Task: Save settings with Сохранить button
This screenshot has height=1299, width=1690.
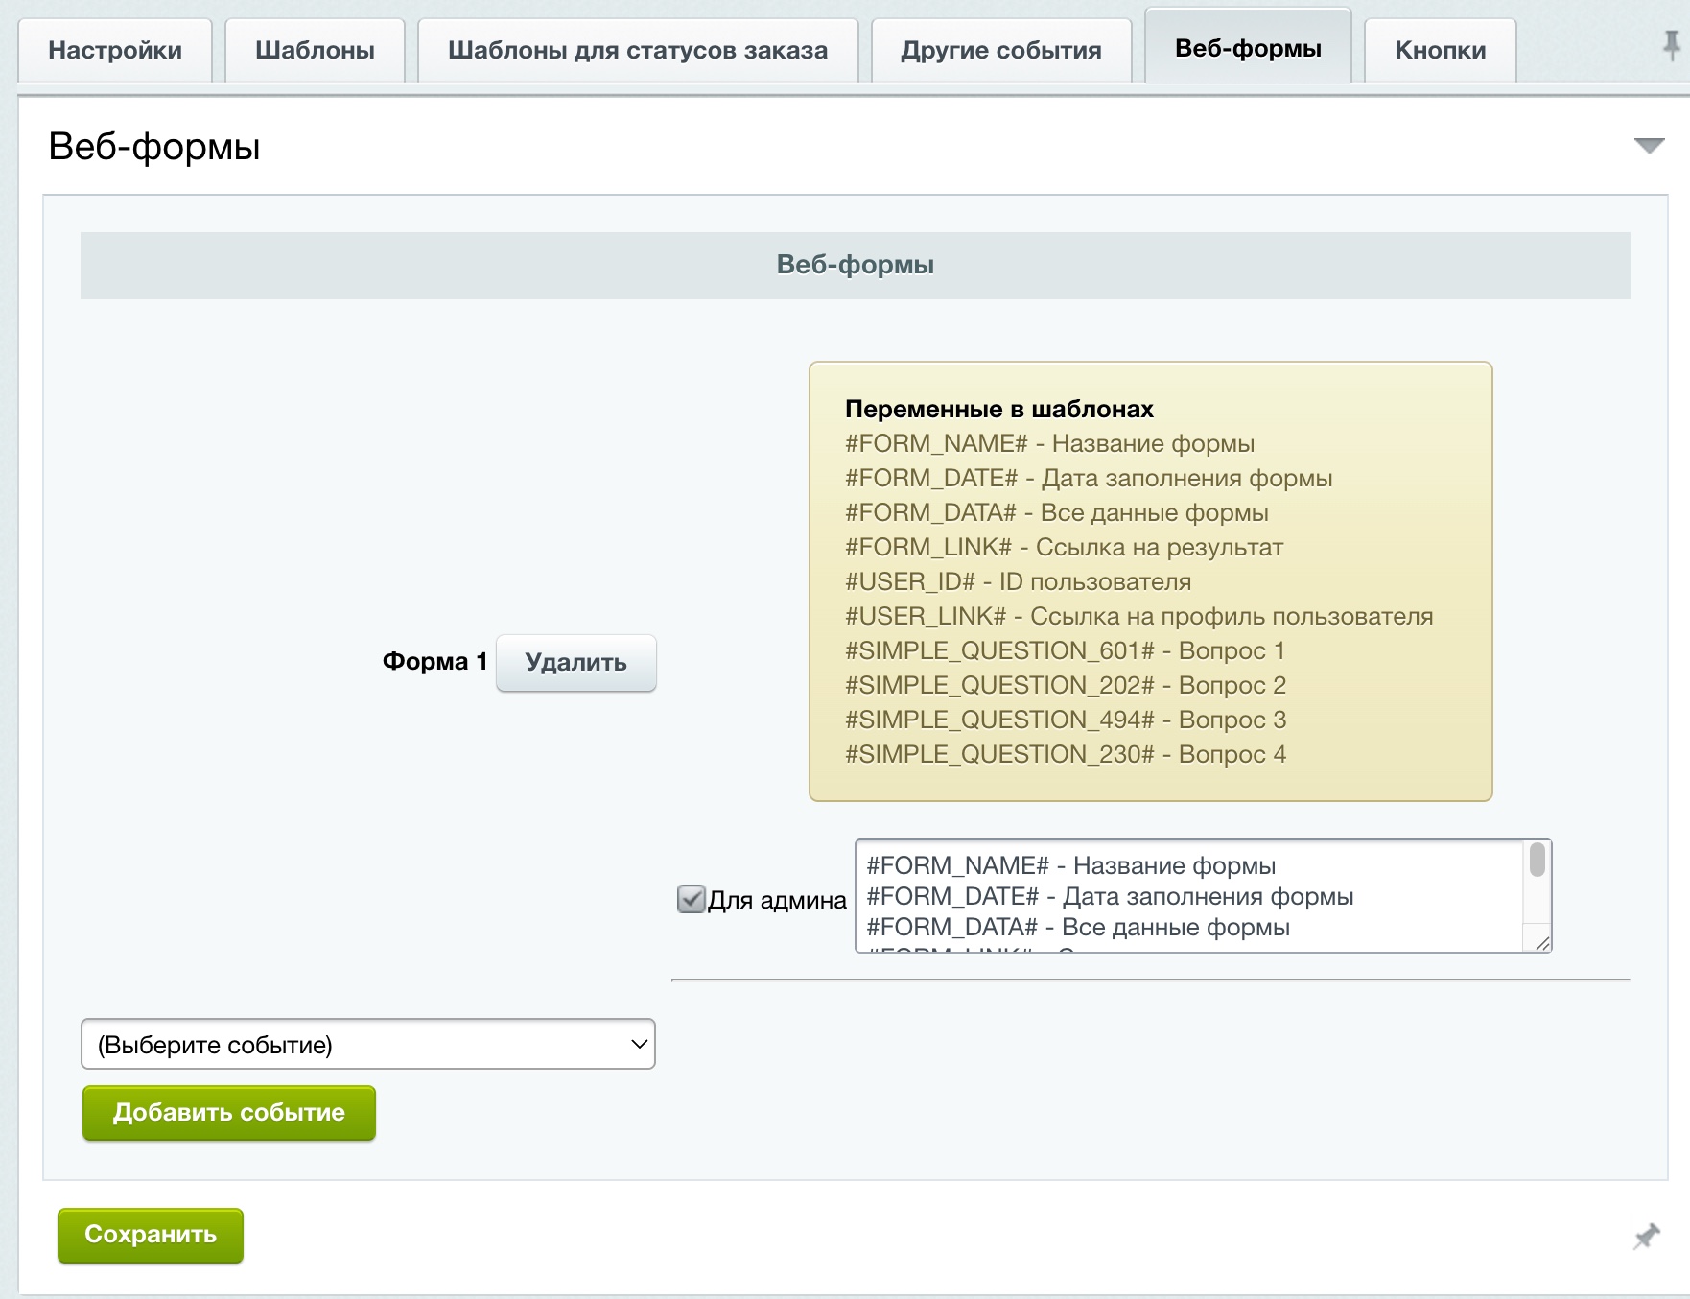Action: click(x=151, y=1235)
